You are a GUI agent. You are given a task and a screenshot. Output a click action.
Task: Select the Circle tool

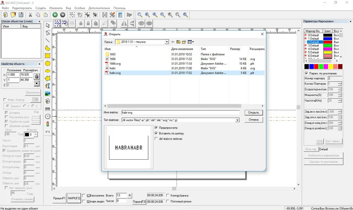coord(48,63)
